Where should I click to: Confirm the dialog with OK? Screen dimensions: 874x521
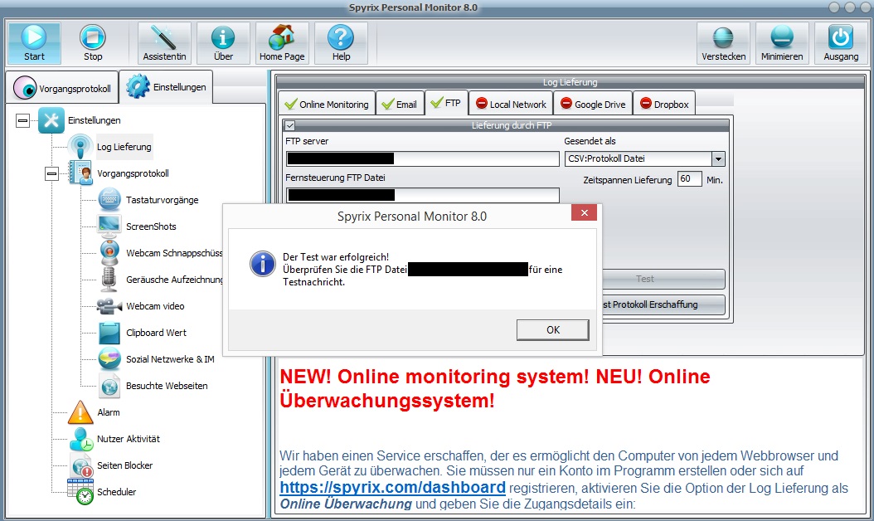pos(552,329)
